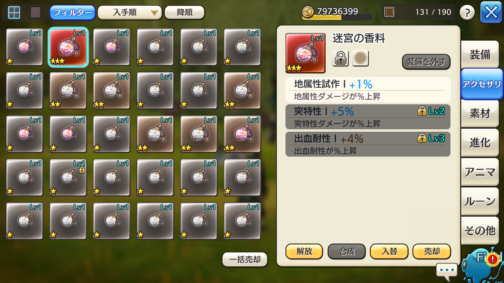Switch to grid view icon
The height and width of the screenshot is (283, 504).
[x=14, y=13]
